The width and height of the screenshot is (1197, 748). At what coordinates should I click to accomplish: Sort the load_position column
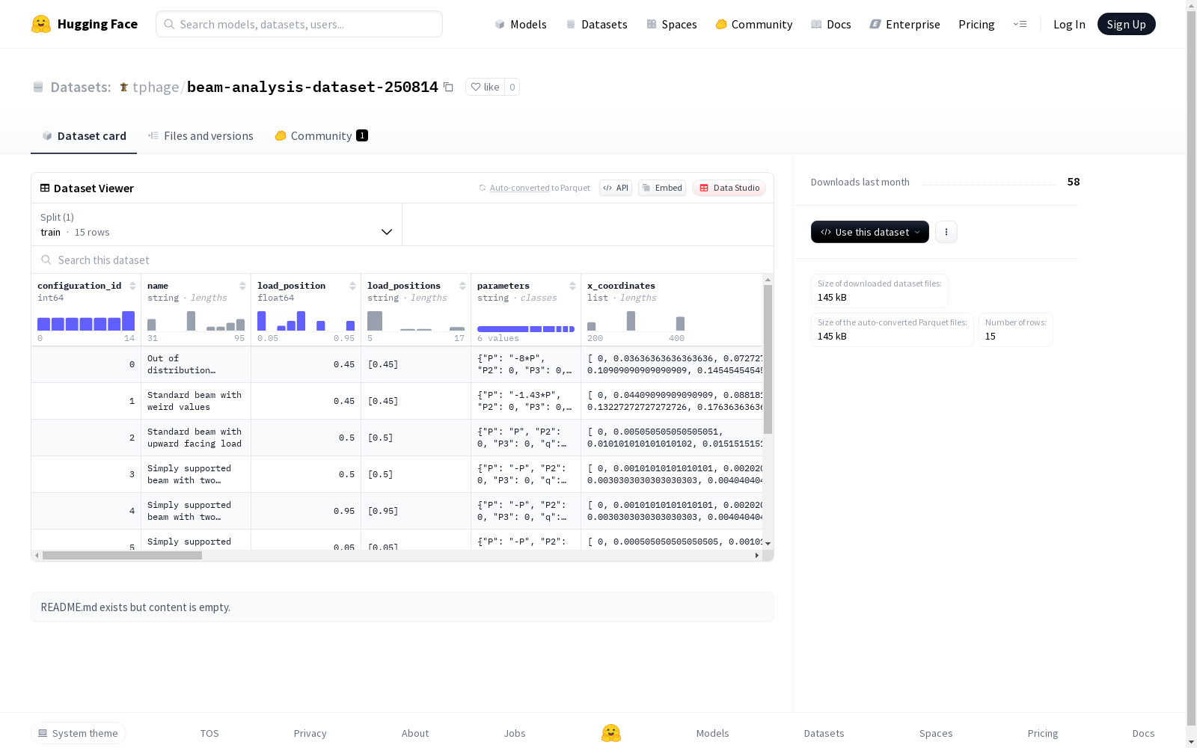coord(352,286)
